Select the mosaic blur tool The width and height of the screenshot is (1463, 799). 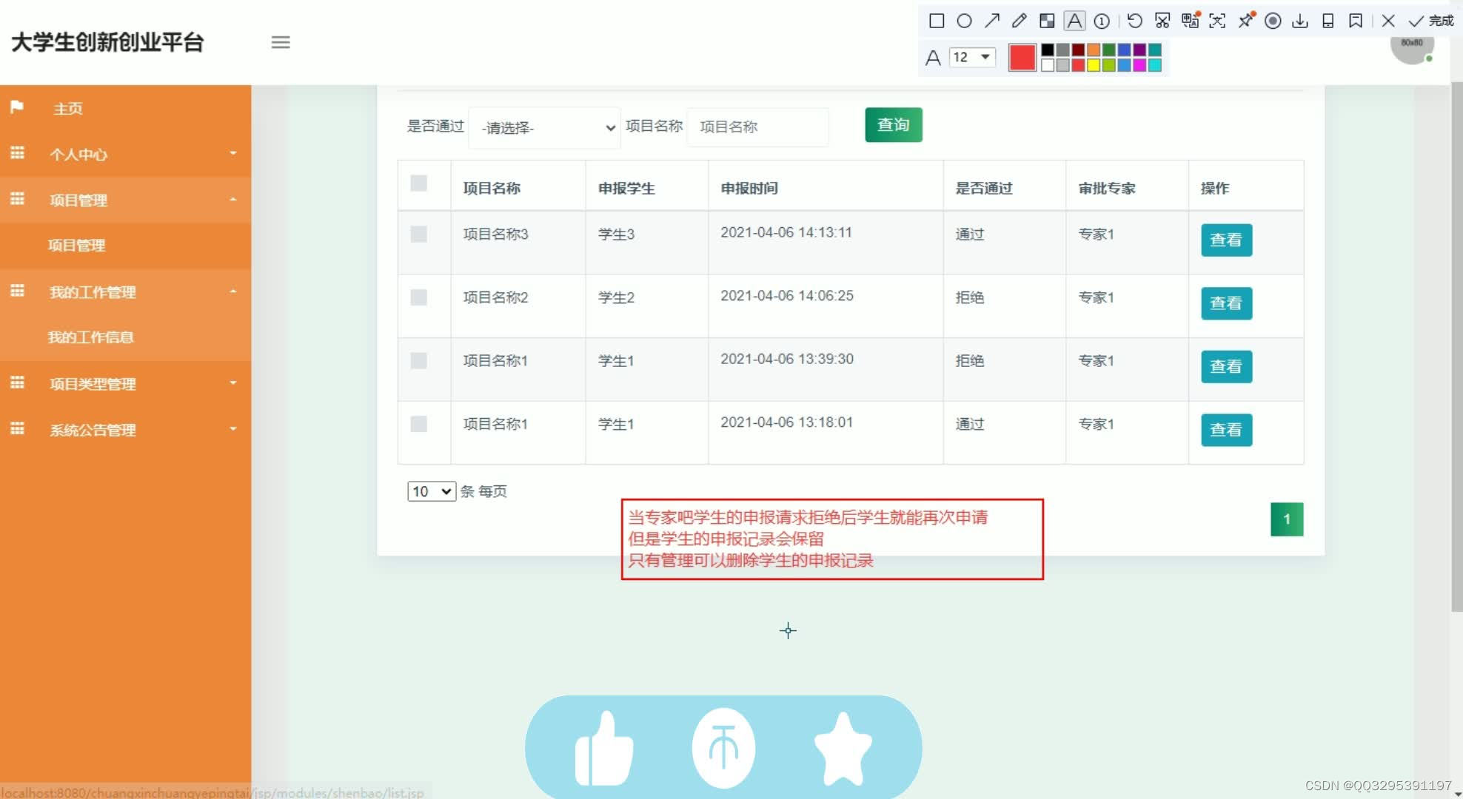(x=1047, y=21)
